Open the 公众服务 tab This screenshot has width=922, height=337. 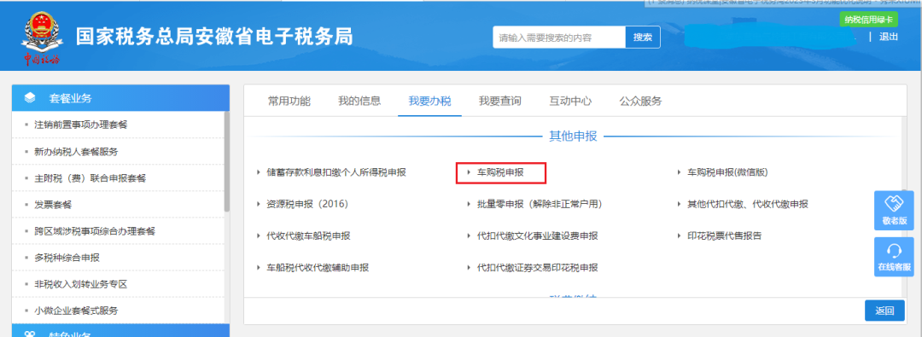tap(640, 101)
